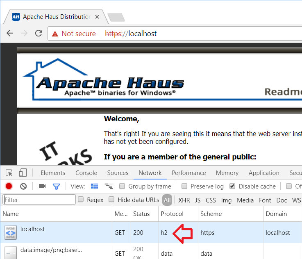302x259 pixels.
Task: Toggle the network filter funnel icon
Action: (x=56, y=186)
